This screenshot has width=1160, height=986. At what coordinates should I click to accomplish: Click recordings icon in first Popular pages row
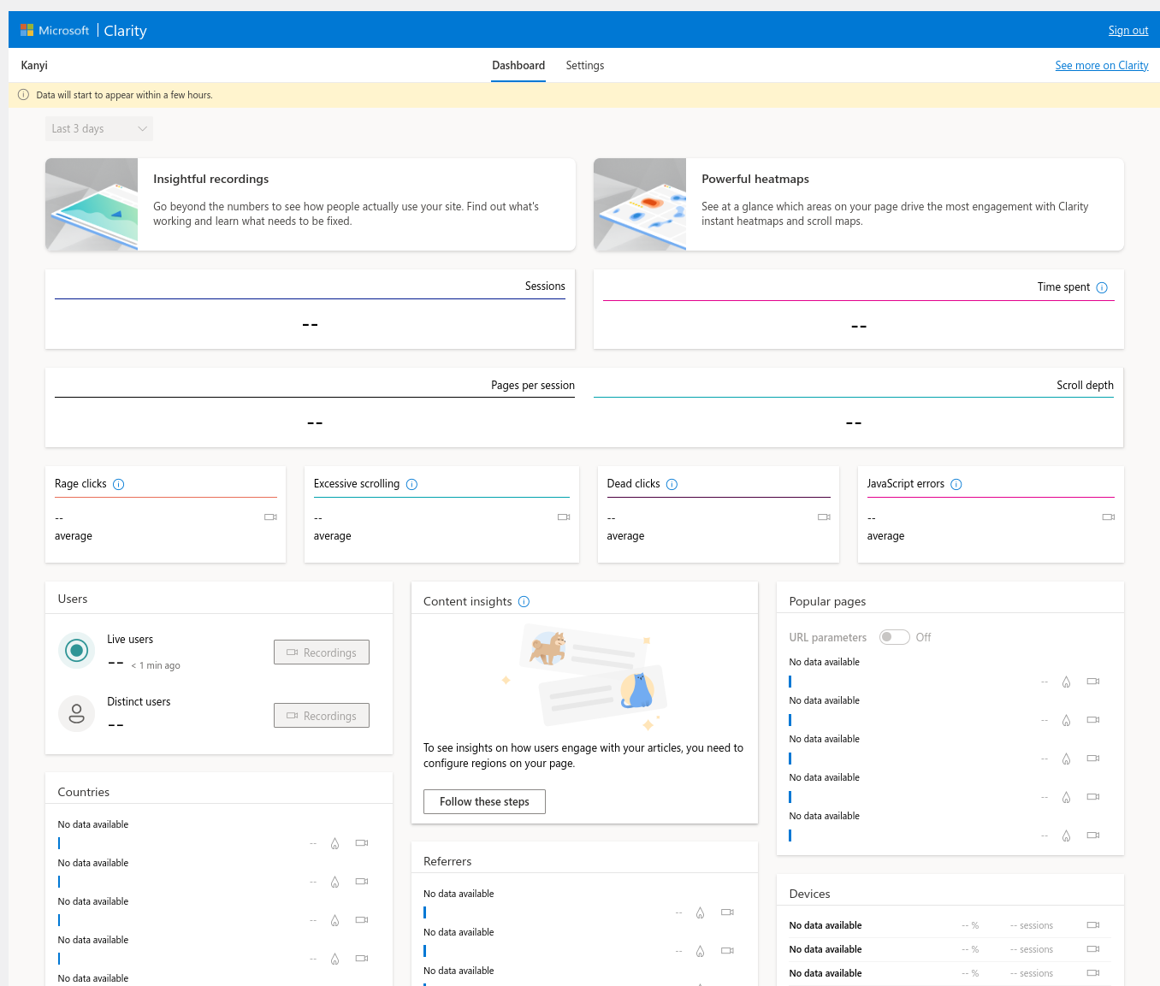pyautogui.click(x=1093, y=682)
